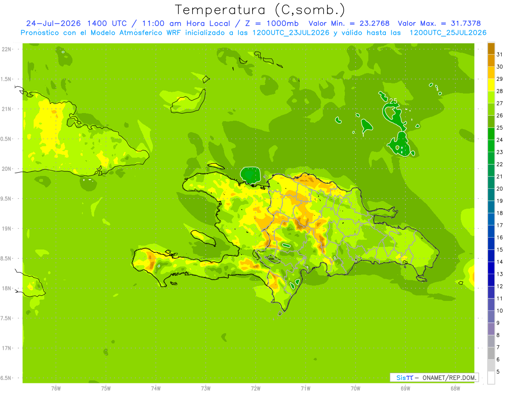Click the "74W" longitude axis label

pos(156,388)
